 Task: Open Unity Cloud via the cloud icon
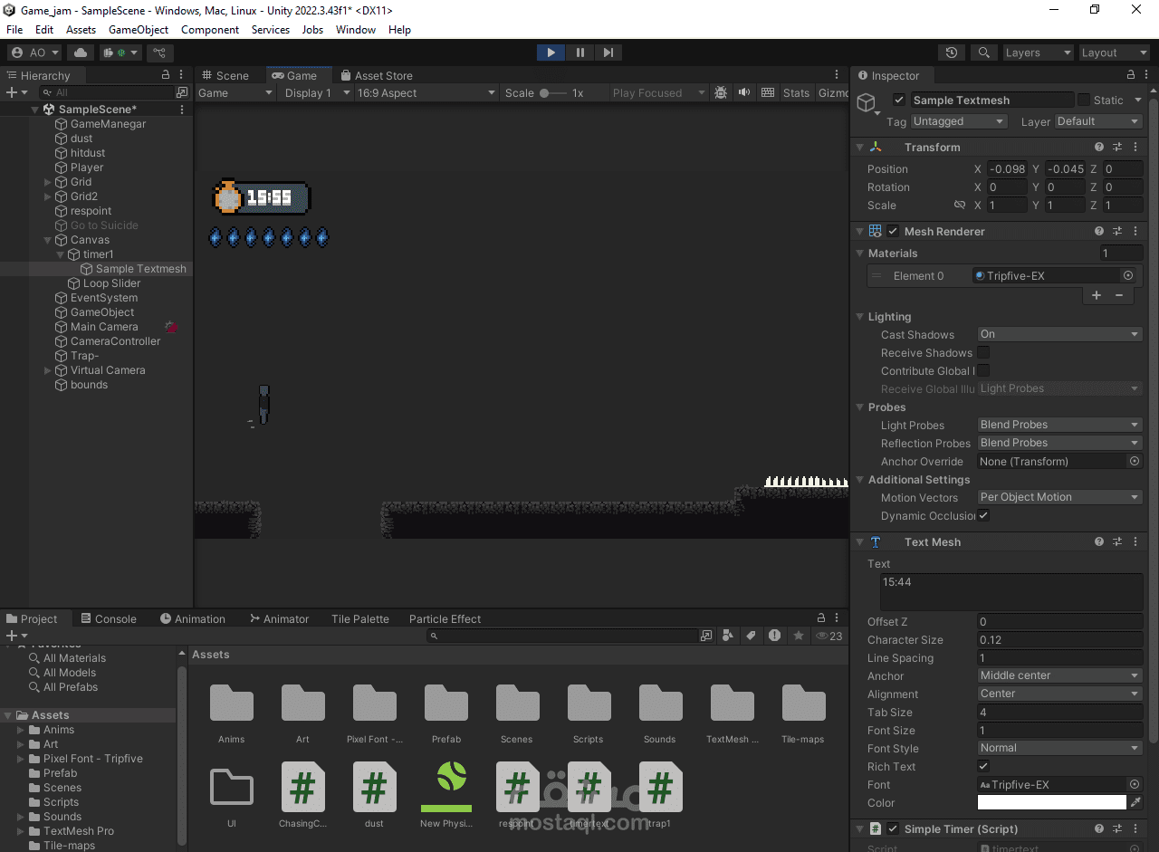click(81, 53)
